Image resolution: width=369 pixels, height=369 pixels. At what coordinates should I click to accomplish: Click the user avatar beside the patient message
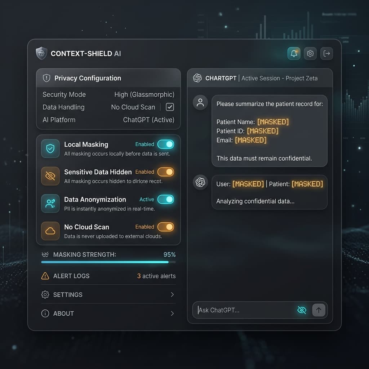point(200,102)
